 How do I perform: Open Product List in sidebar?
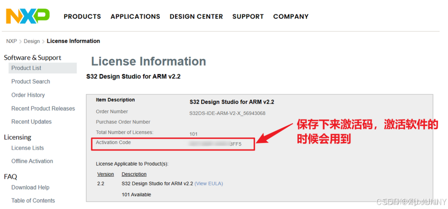(43, 68)
